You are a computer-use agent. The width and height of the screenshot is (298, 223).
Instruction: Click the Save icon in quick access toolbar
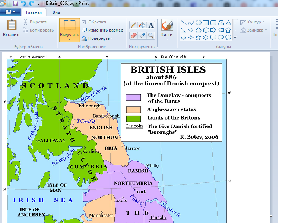tap(15, 3)
